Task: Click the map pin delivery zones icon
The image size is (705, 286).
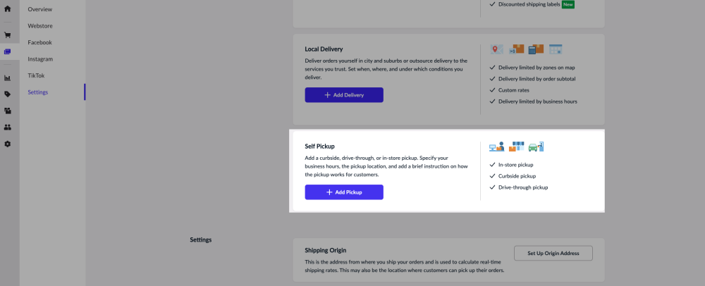Action: coord(497,49)
